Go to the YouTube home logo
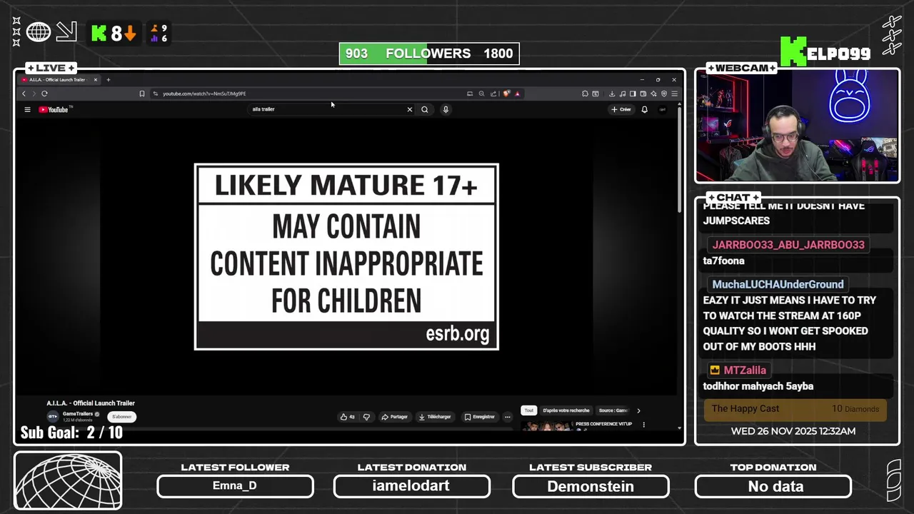 tap(54, 109)
